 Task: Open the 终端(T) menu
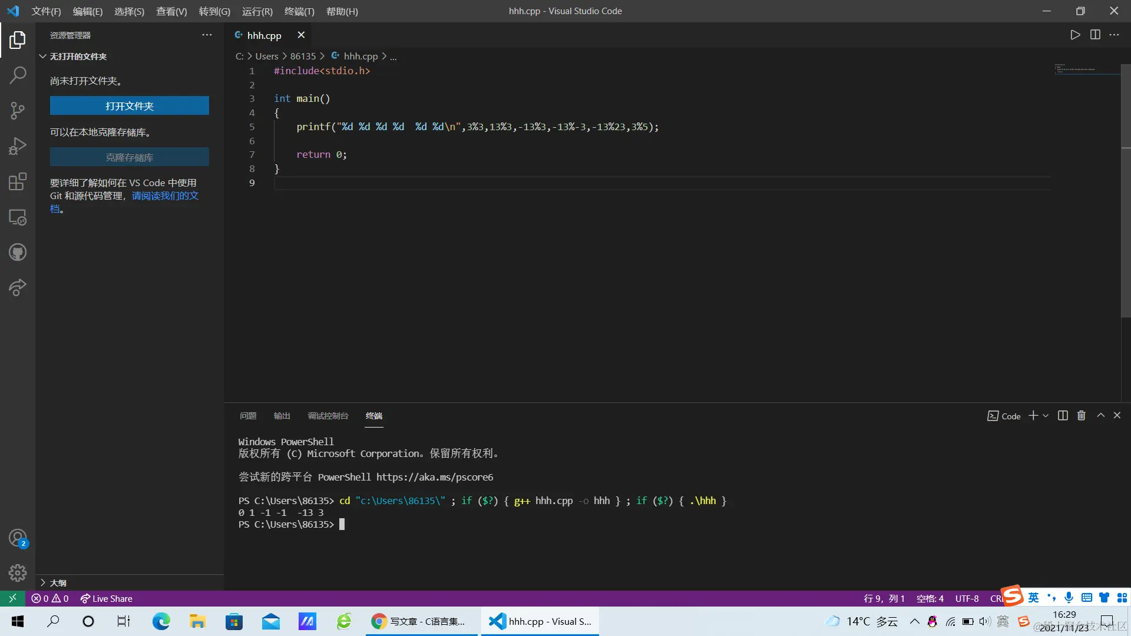(x=299, y=11)
